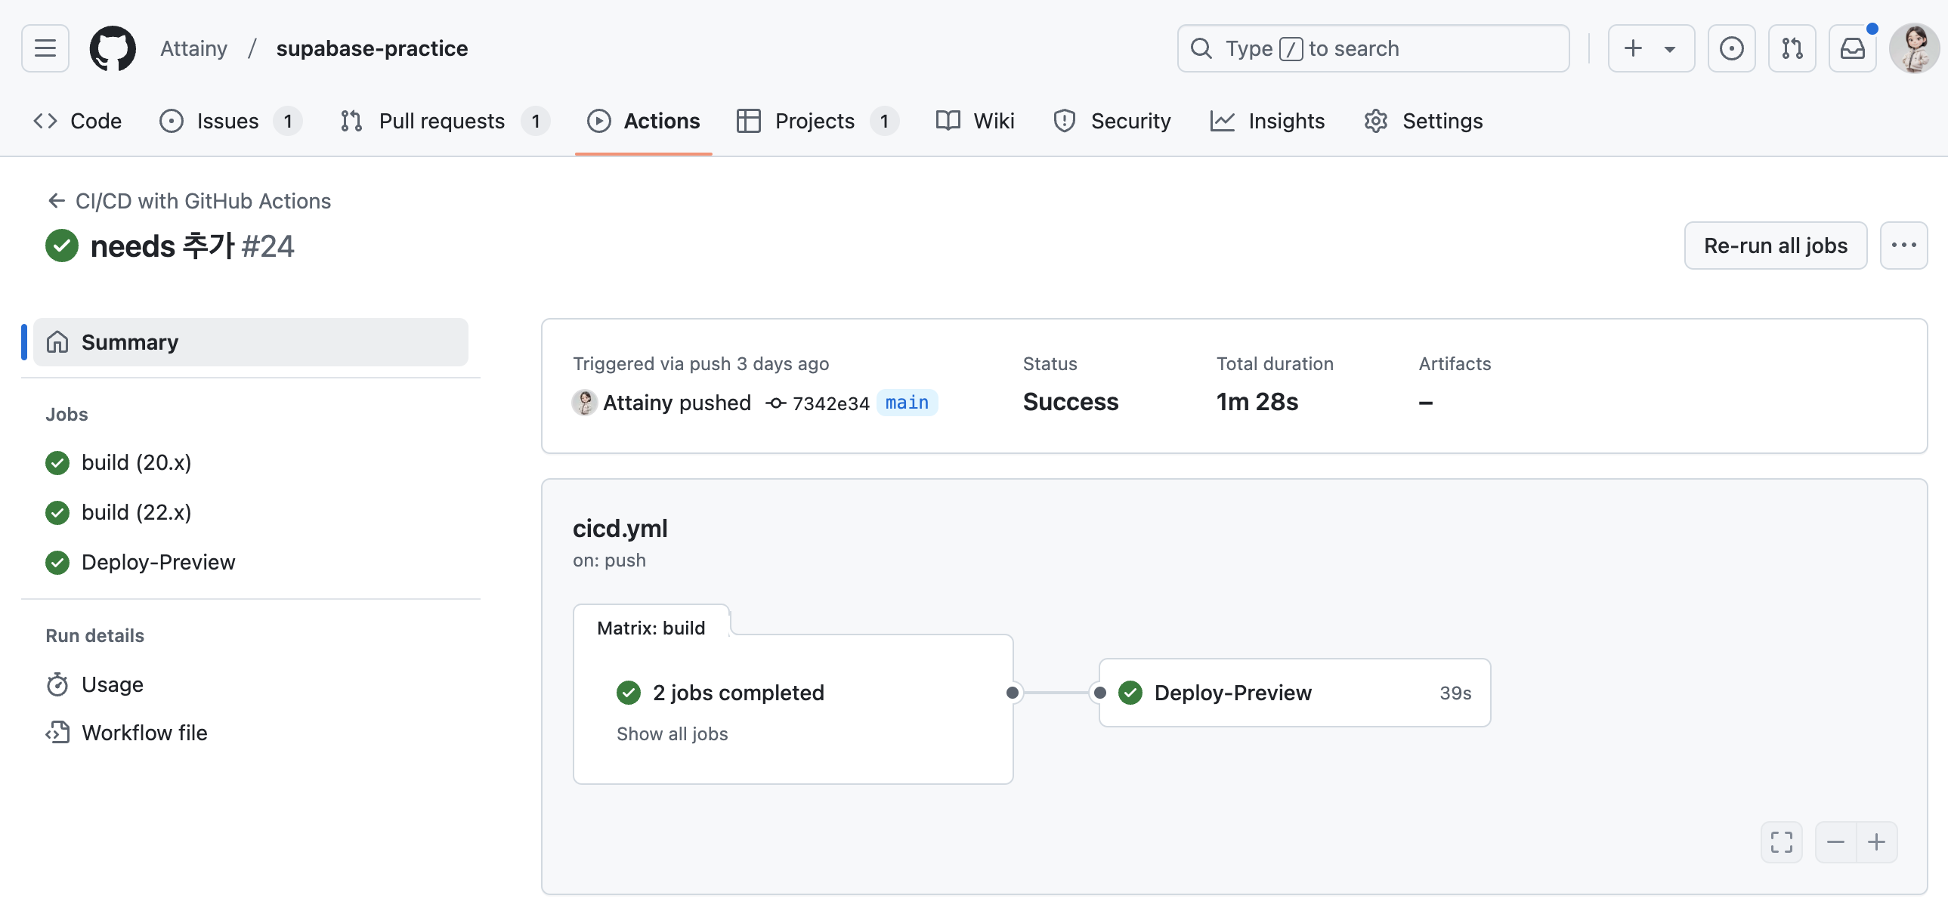
Task: Open the issues shortcut icon in header
Action: [x=1730, y=48]
